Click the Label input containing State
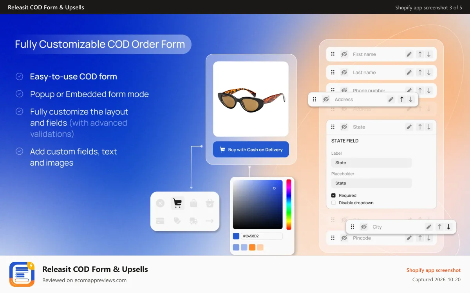This screenshot has width=470, height=293. pos(371,163)
